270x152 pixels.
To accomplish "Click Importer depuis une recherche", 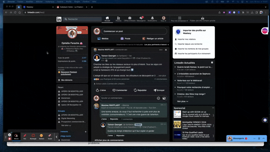I will (x=189, y=44).
